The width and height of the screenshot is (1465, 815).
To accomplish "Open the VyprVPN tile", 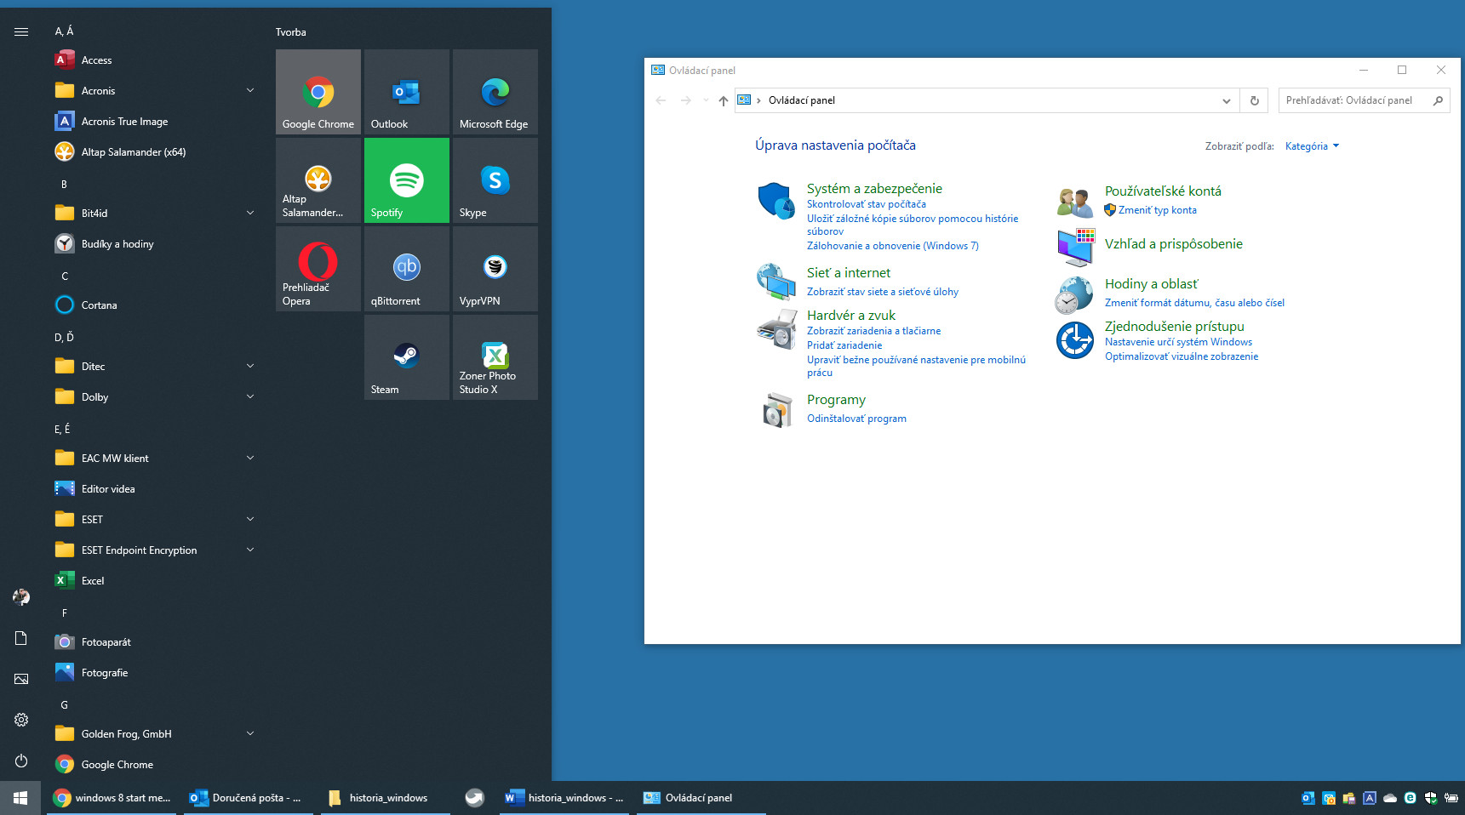I will pyautogui.click(x=495, y=269).
